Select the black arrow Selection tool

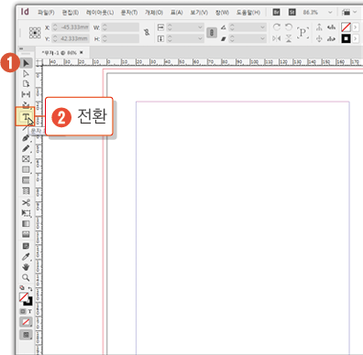click(x=26, y=63)
